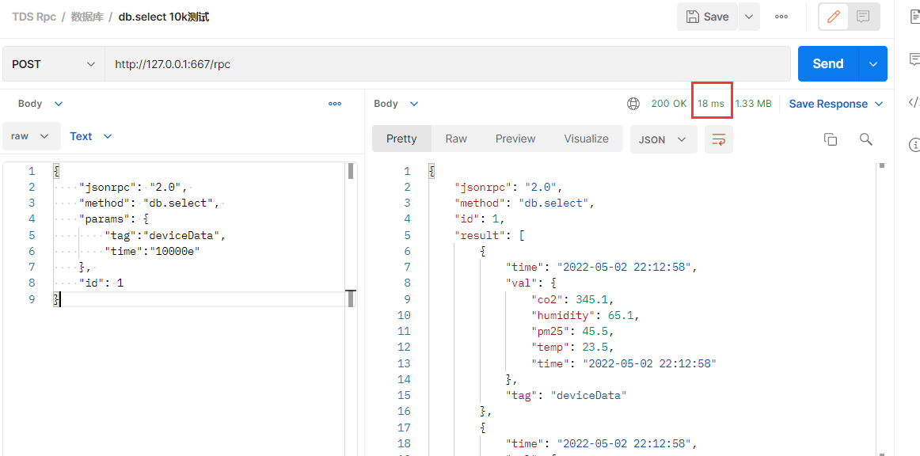Open the POST method dropdown

point(53,64)
